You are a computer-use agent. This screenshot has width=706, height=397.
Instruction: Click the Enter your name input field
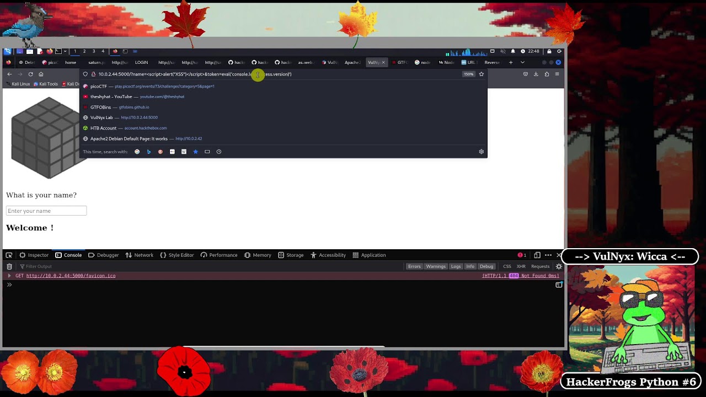[46, 211]
